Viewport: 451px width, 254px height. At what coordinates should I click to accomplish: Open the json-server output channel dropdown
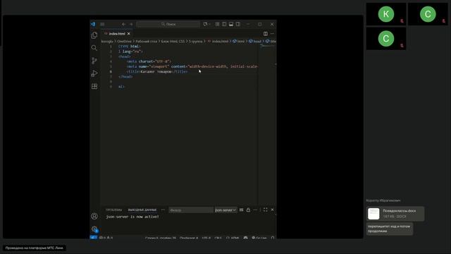click(225, 210)
